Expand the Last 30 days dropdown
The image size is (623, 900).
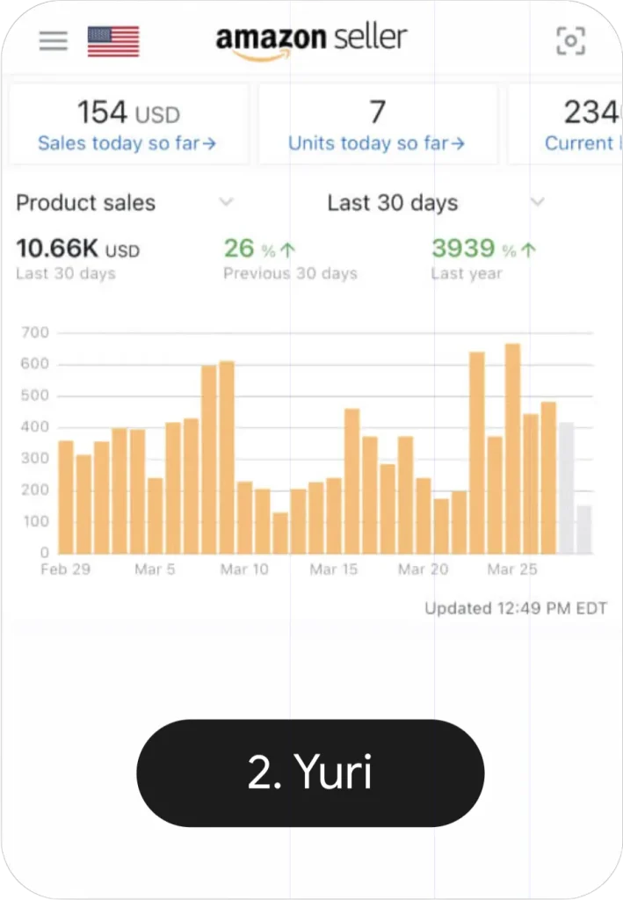(537, 203)
